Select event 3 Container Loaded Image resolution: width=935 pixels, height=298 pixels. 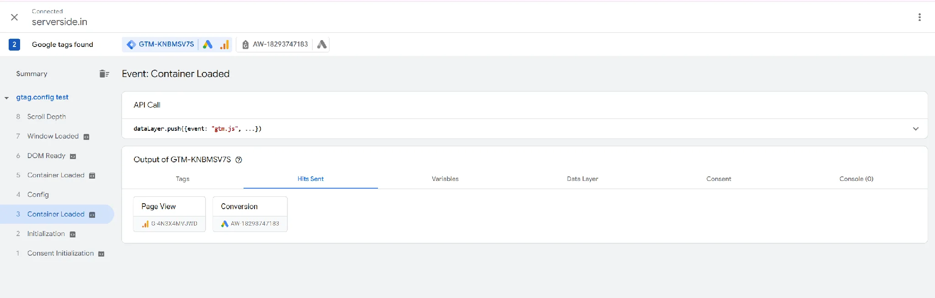coord(57,214)
